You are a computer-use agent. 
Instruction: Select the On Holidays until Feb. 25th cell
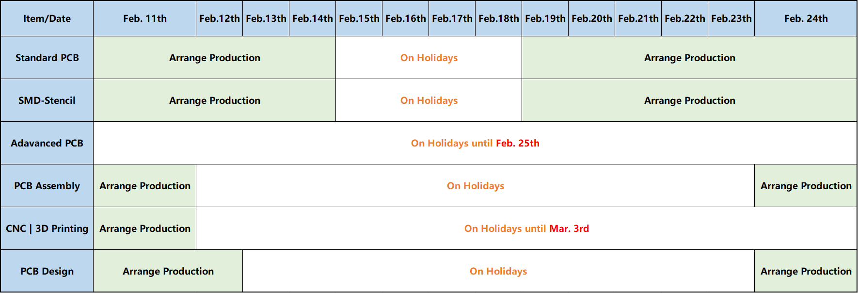[x=475, y=143]
